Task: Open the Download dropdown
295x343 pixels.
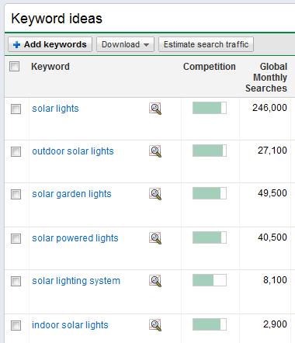Action: (x=125, y=44)
